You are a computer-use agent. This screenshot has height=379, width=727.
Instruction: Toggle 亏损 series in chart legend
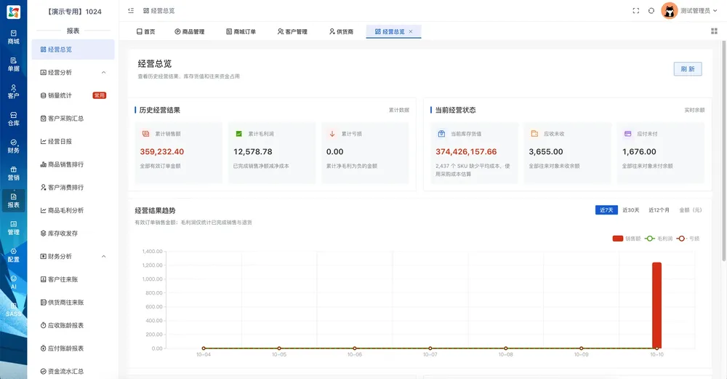688,239
